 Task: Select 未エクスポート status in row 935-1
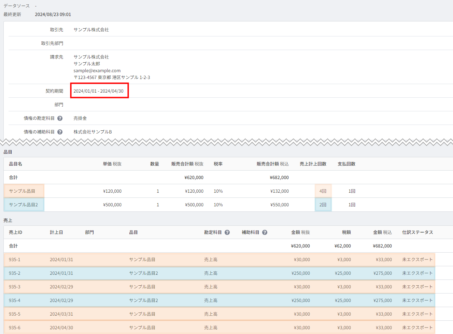(x=417, y=259)
